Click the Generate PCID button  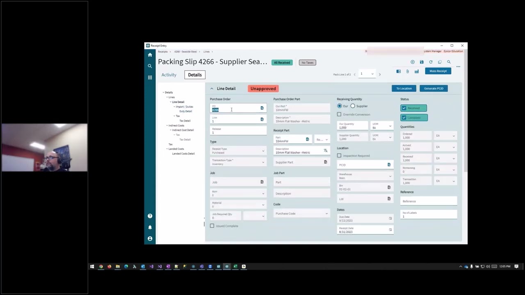tap(434, 88)
